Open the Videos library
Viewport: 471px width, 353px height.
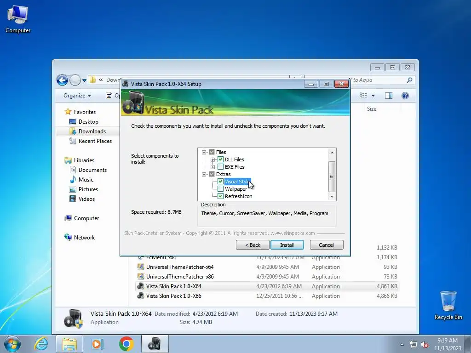coord(86,199)
